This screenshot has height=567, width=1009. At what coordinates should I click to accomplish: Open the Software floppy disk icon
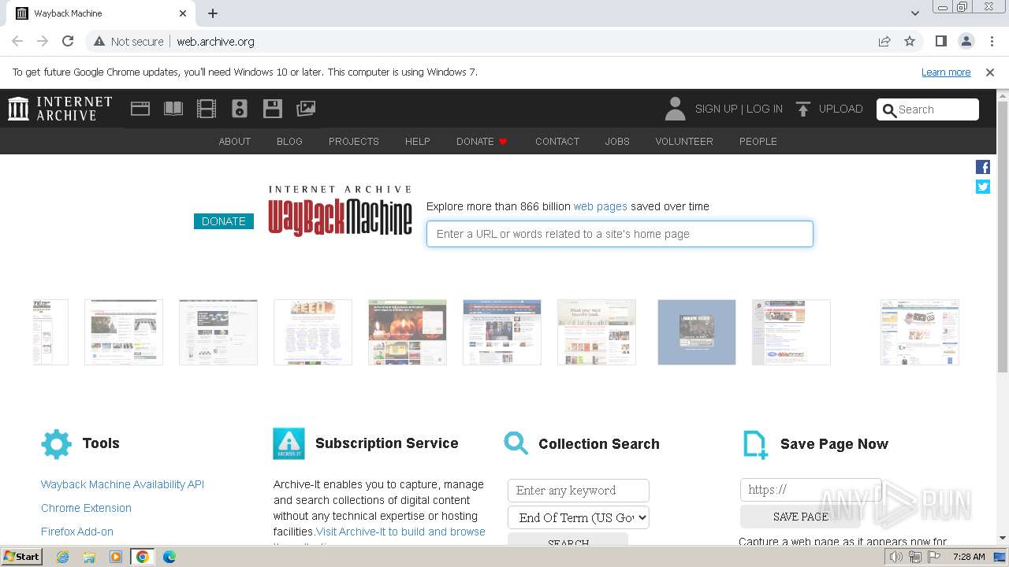[273, 109]
